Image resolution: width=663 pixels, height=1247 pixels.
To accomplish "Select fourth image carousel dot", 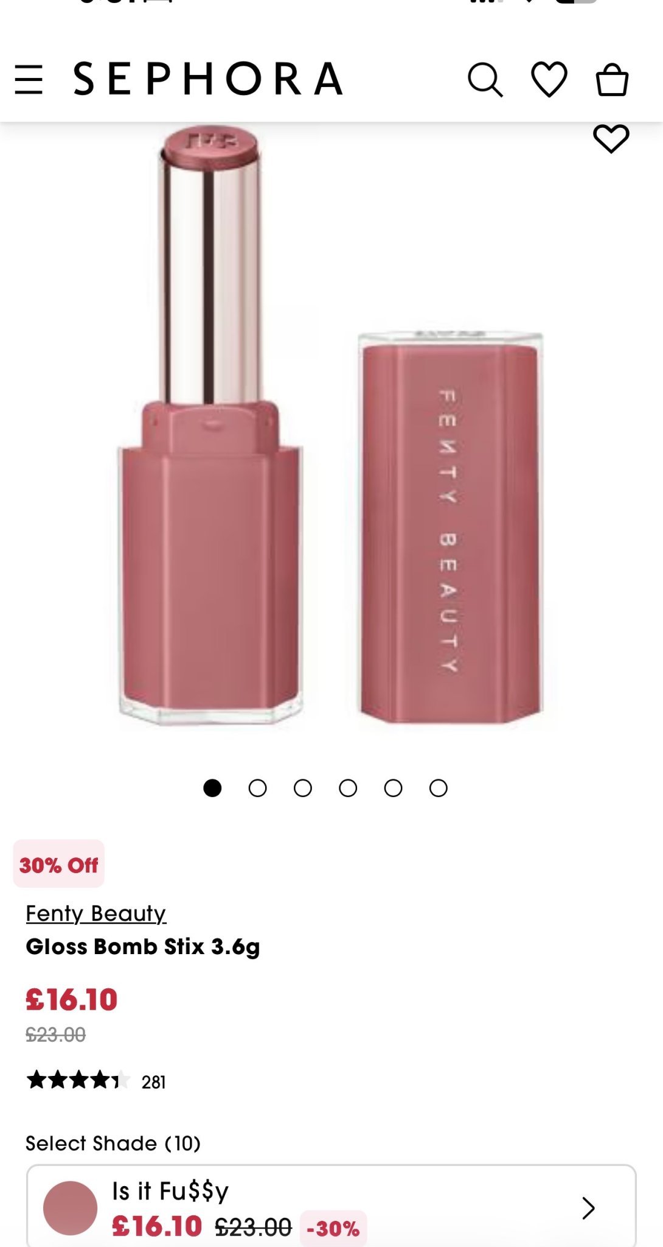I will pyautogui.click(x=348, y=788).
